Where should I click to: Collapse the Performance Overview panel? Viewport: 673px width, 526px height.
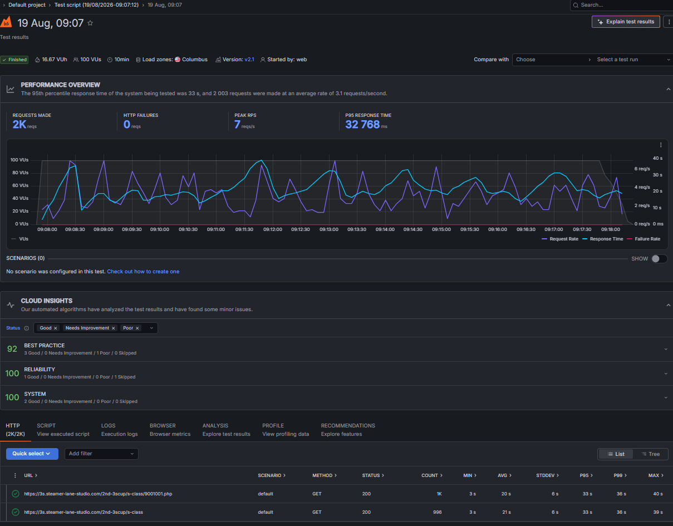click(668, 89)
